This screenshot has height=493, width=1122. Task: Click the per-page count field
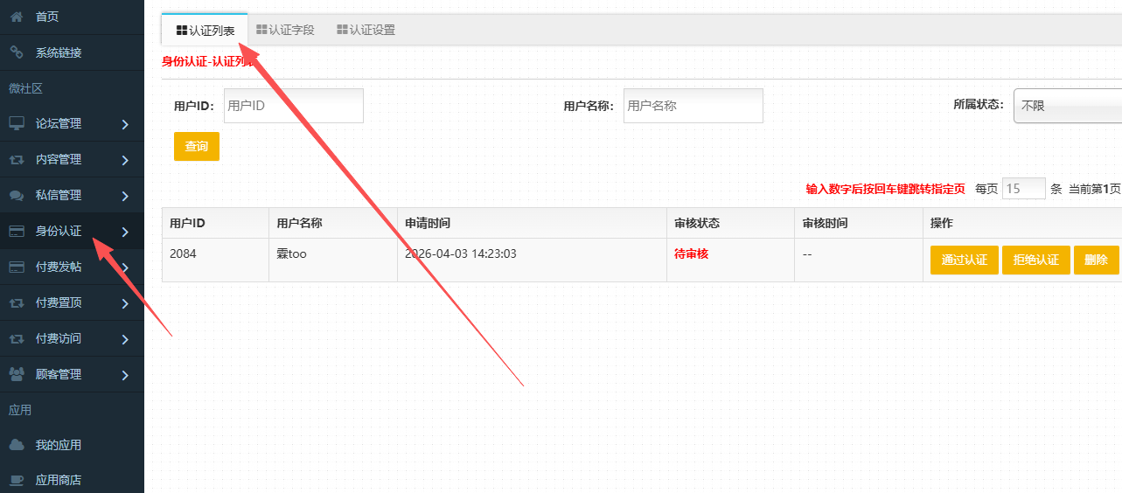click(x=1023, y=189)
